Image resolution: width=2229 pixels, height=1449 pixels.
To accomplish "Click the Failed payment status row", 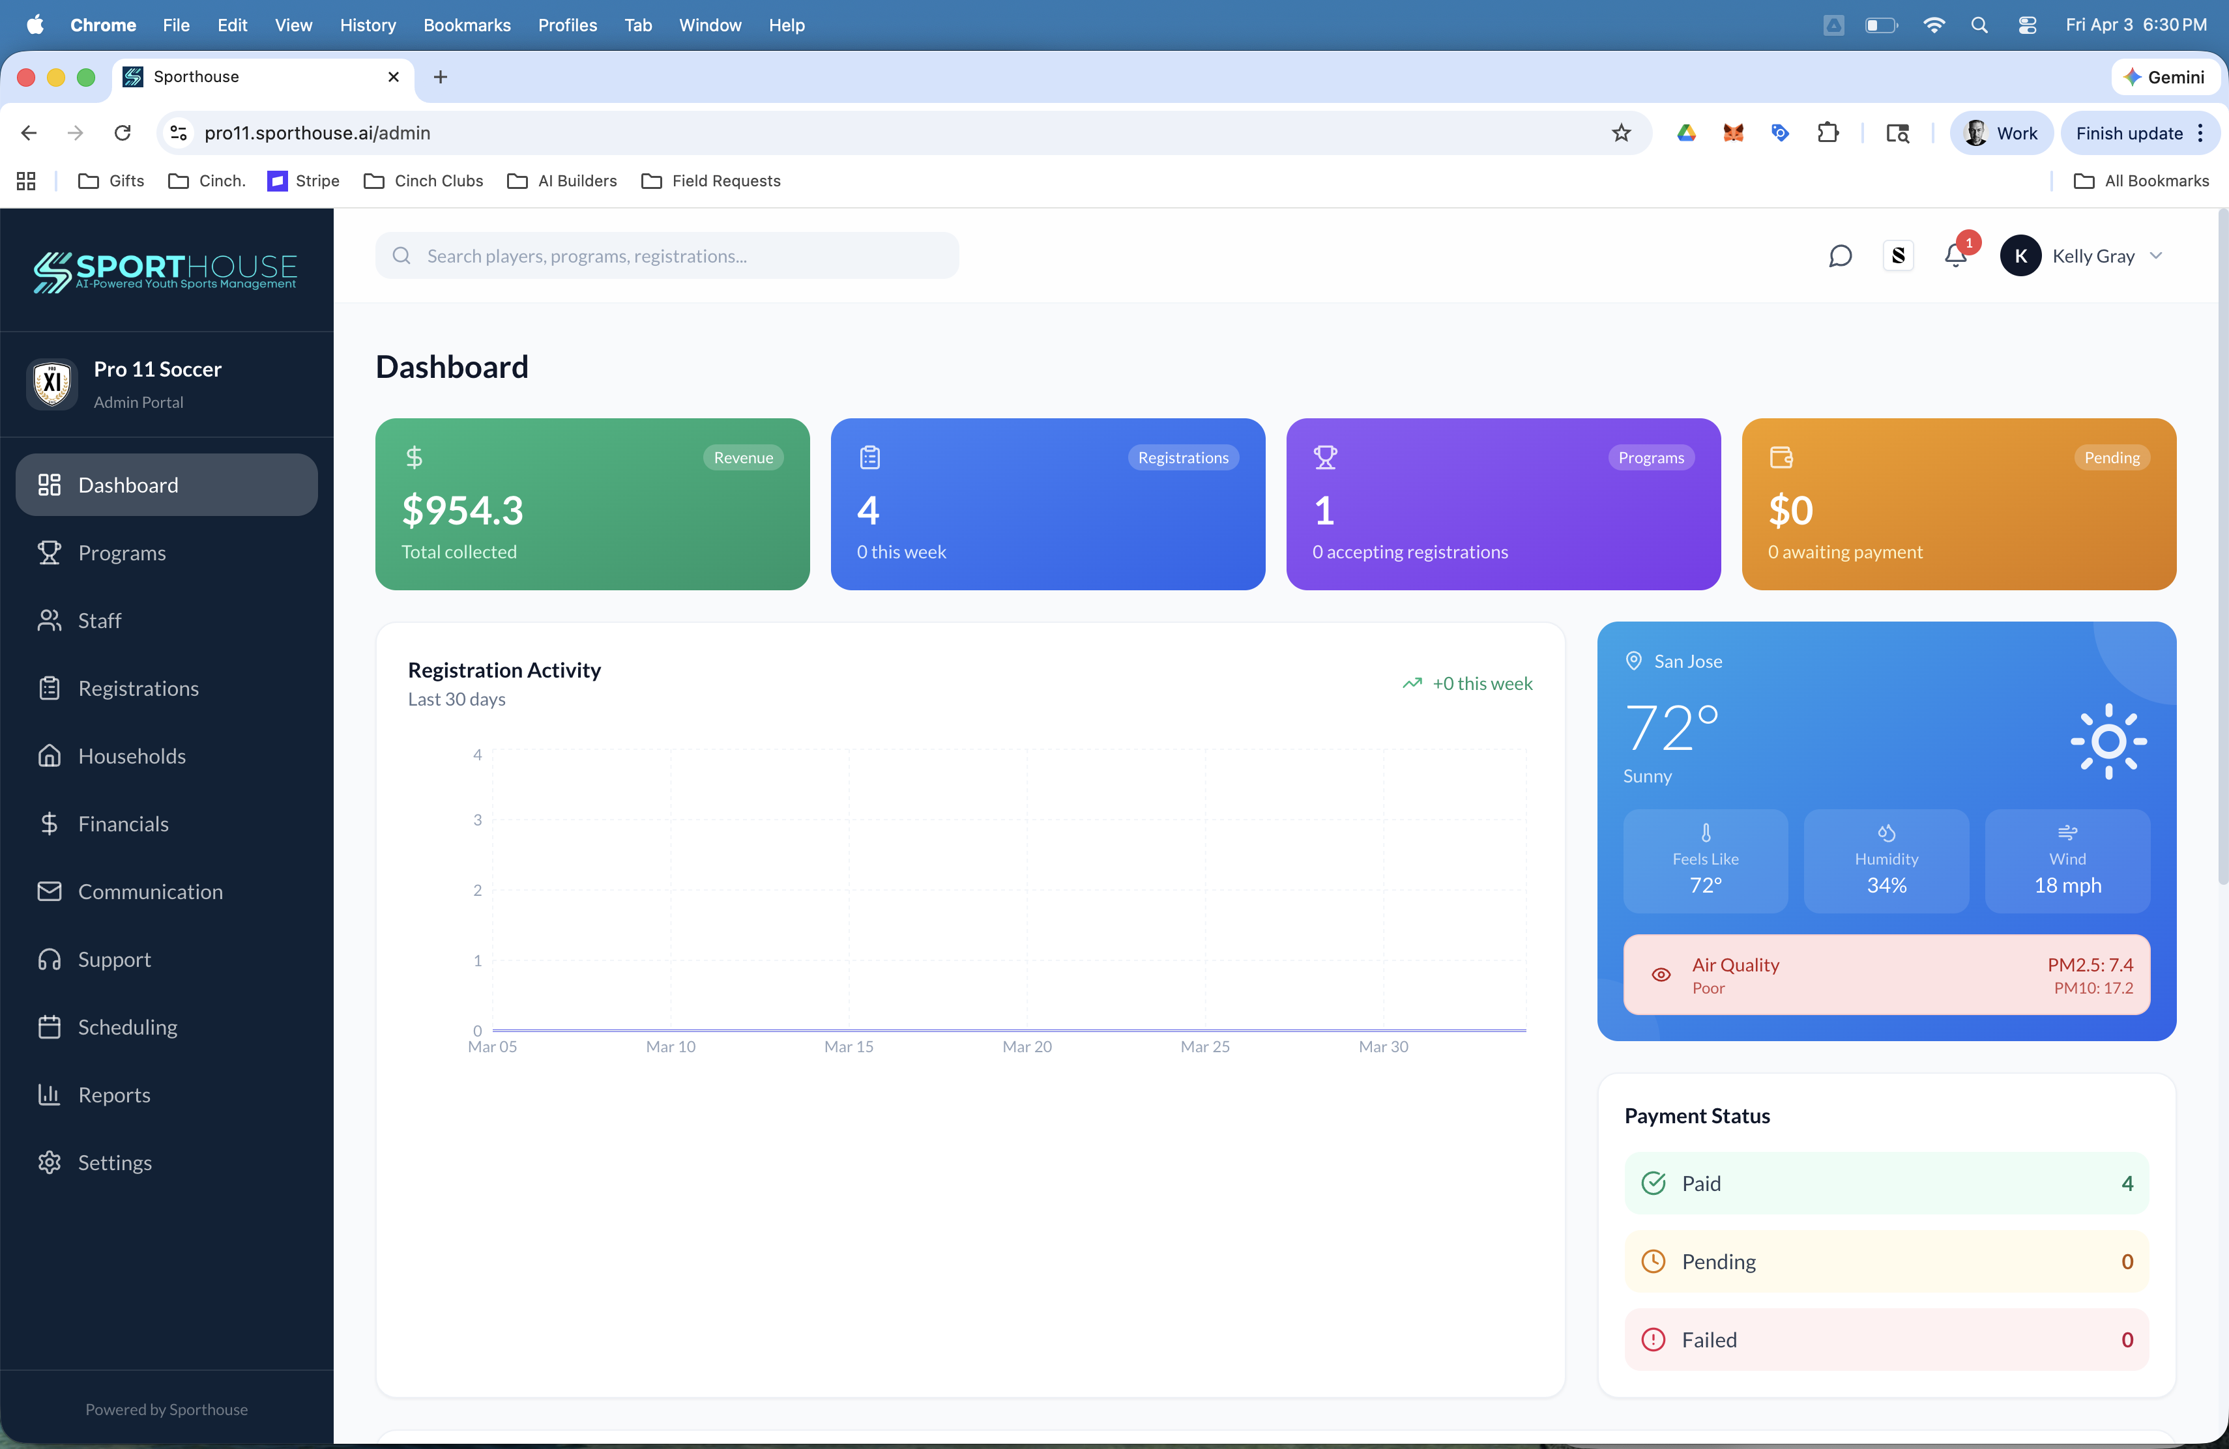I will coord(1886,1340).
